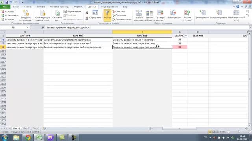The width and height of the screenshot is (252, 141).
Task: Select column E header
Action: [78, 32]
